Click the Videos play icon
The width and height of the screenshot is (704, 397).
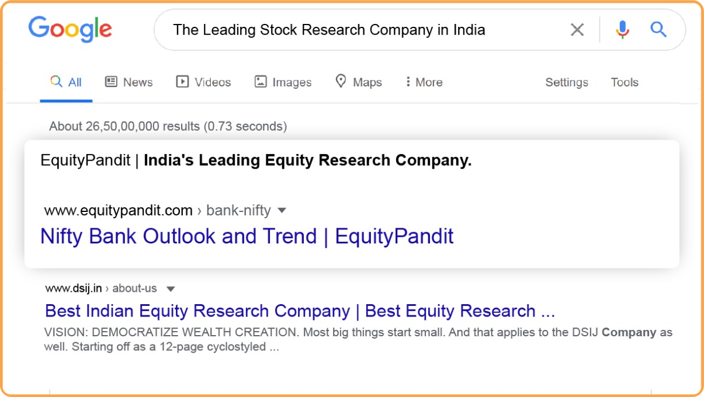click(182, 82)
